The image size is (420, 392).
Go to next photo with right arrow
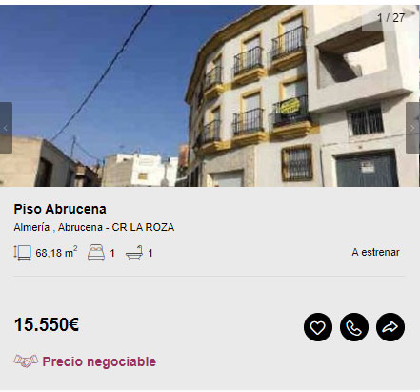412,128
